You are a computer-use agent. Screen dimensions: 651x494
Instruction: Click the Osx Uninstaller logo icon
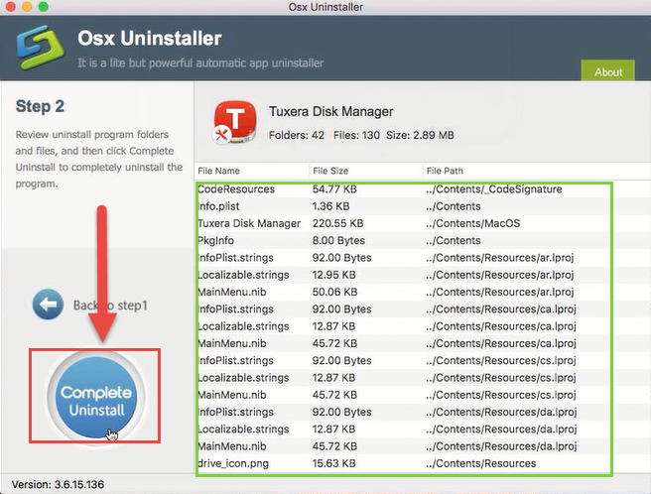point(39,50)
